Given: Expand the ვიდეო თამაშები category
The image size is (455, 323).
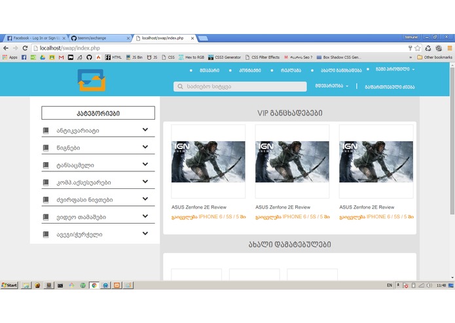Looking at the screenshot, I should (98, 216).
